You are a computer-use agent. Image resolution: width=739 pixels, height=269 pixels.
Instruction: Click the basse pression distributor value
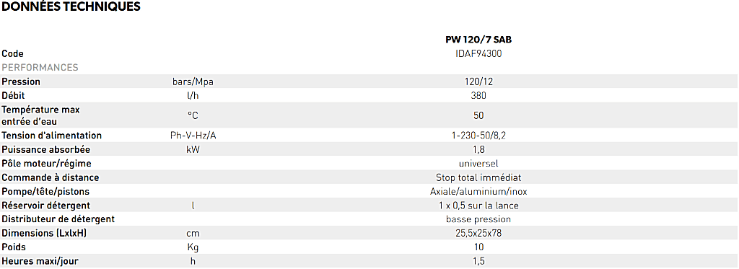478,219
